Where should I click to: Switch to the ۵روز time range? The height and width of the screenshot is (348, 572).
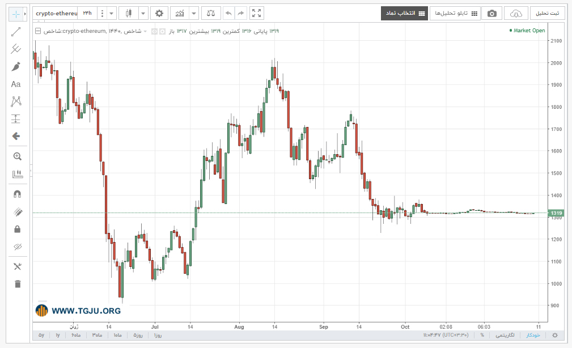[138, 335]
